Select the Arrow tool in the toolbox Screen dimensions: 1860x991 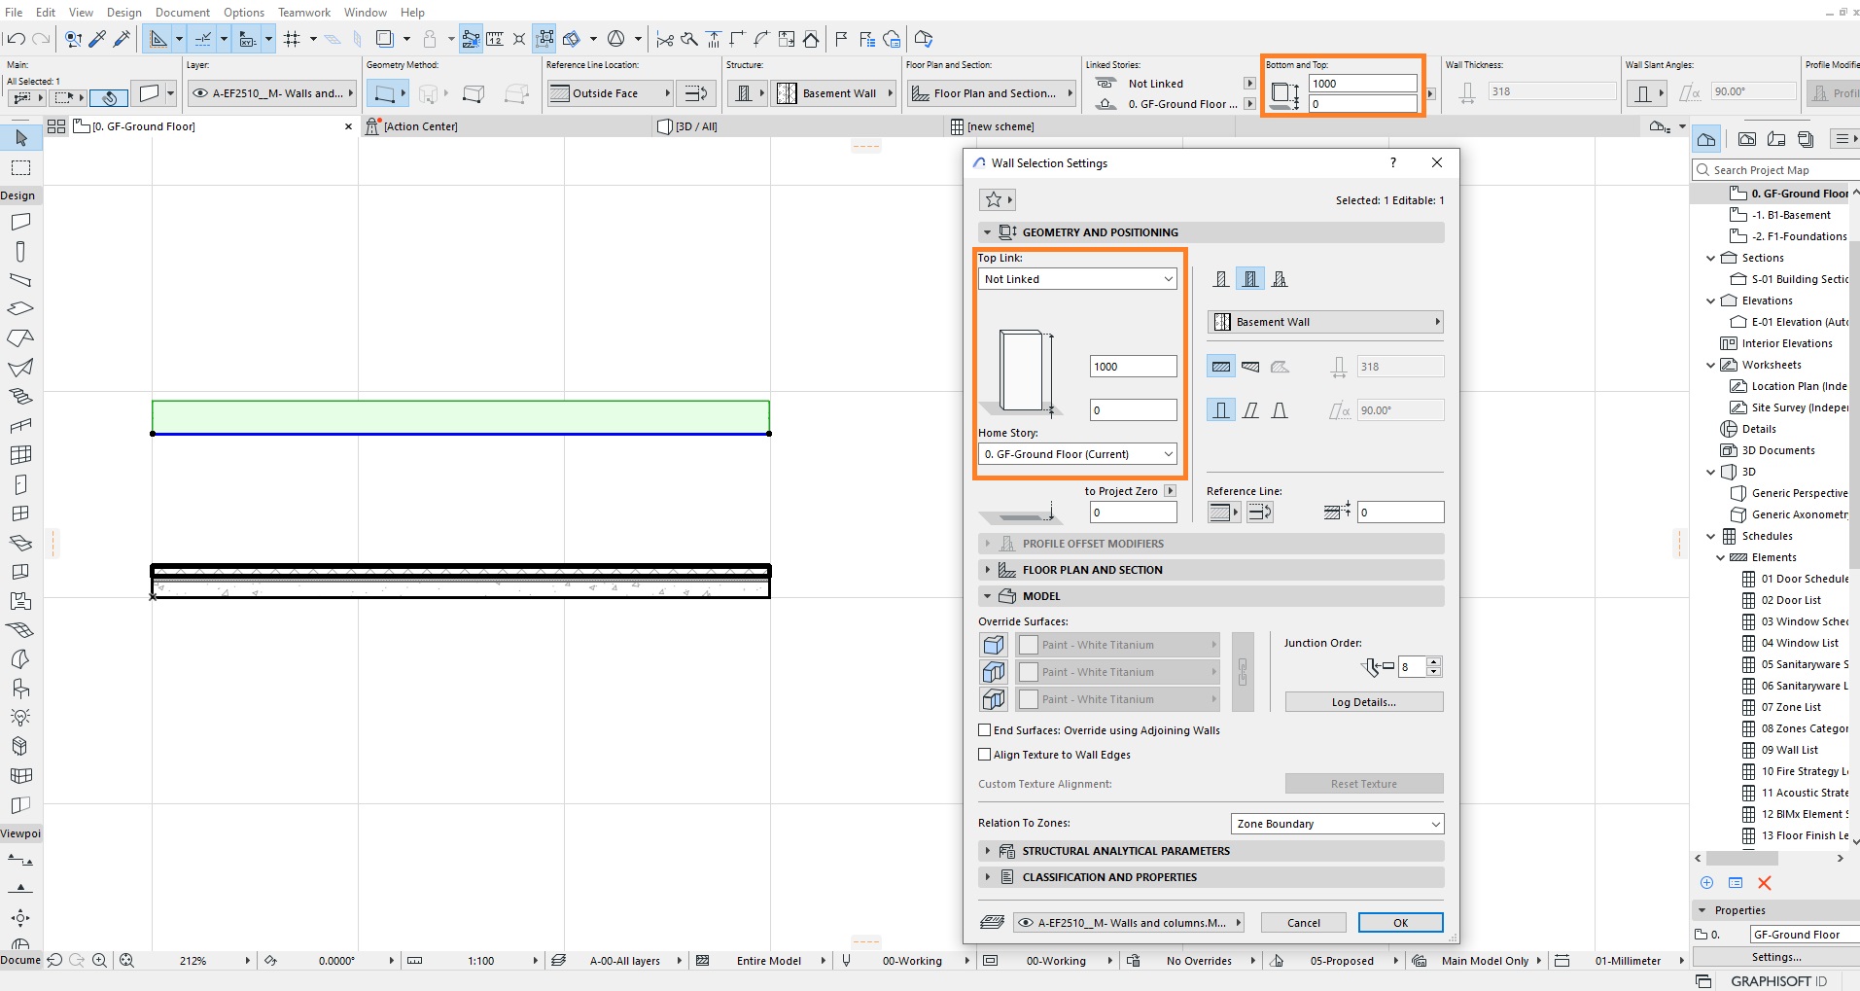click(21, 138)
